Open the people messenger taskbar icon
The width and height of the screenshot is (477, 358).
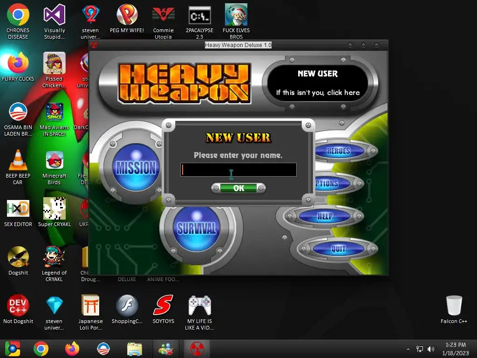click(166, 349)
